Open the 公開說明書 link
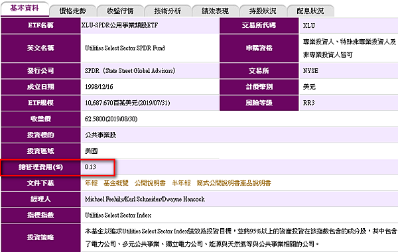 point(150,183)
